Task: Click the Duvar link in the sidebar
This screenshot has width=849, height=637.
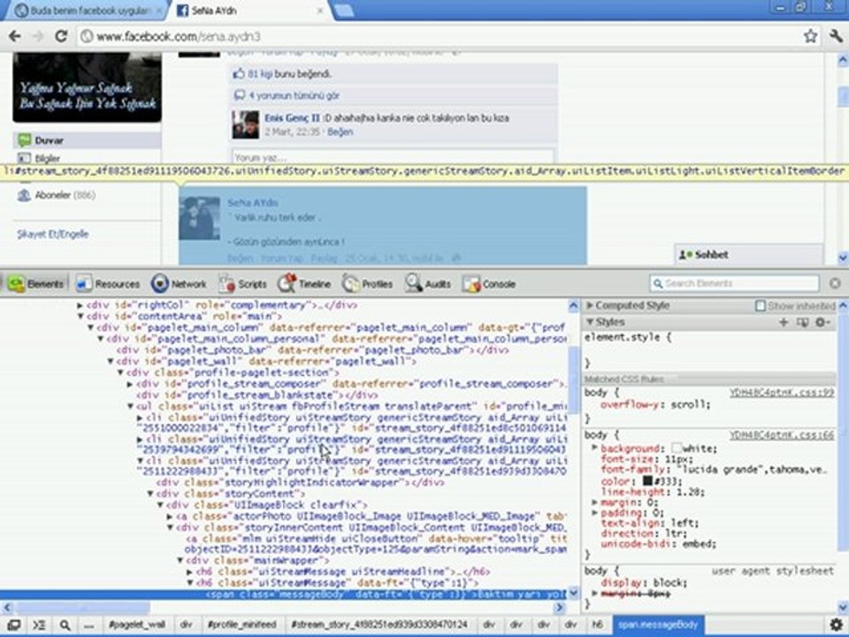Action: click(49, 141)
